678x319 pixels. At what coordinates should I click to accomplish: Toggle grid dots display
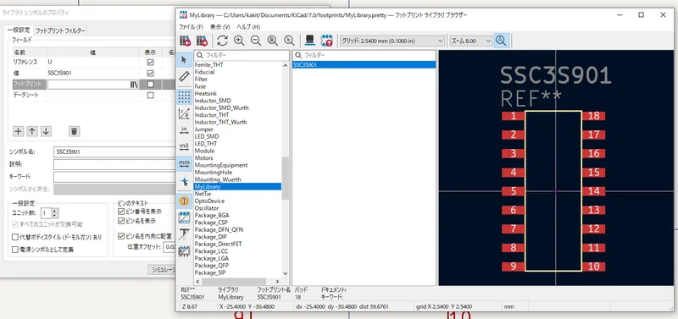point(184,96)
